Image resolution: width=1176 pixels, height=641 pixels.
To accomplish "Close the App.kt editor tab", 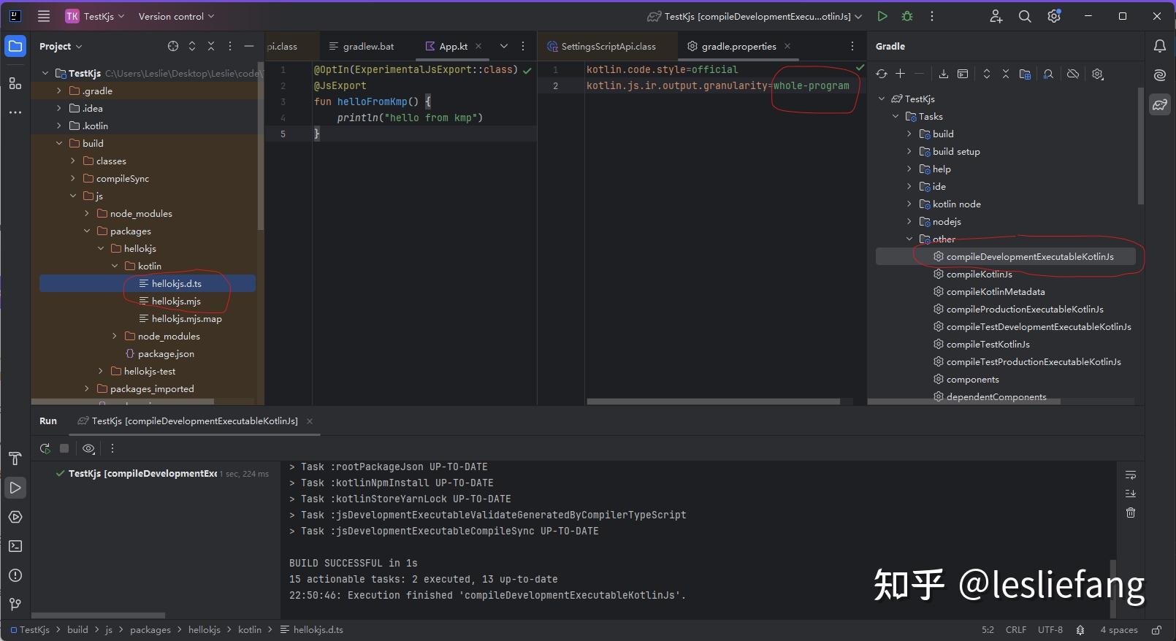I will tap(478, 46).
